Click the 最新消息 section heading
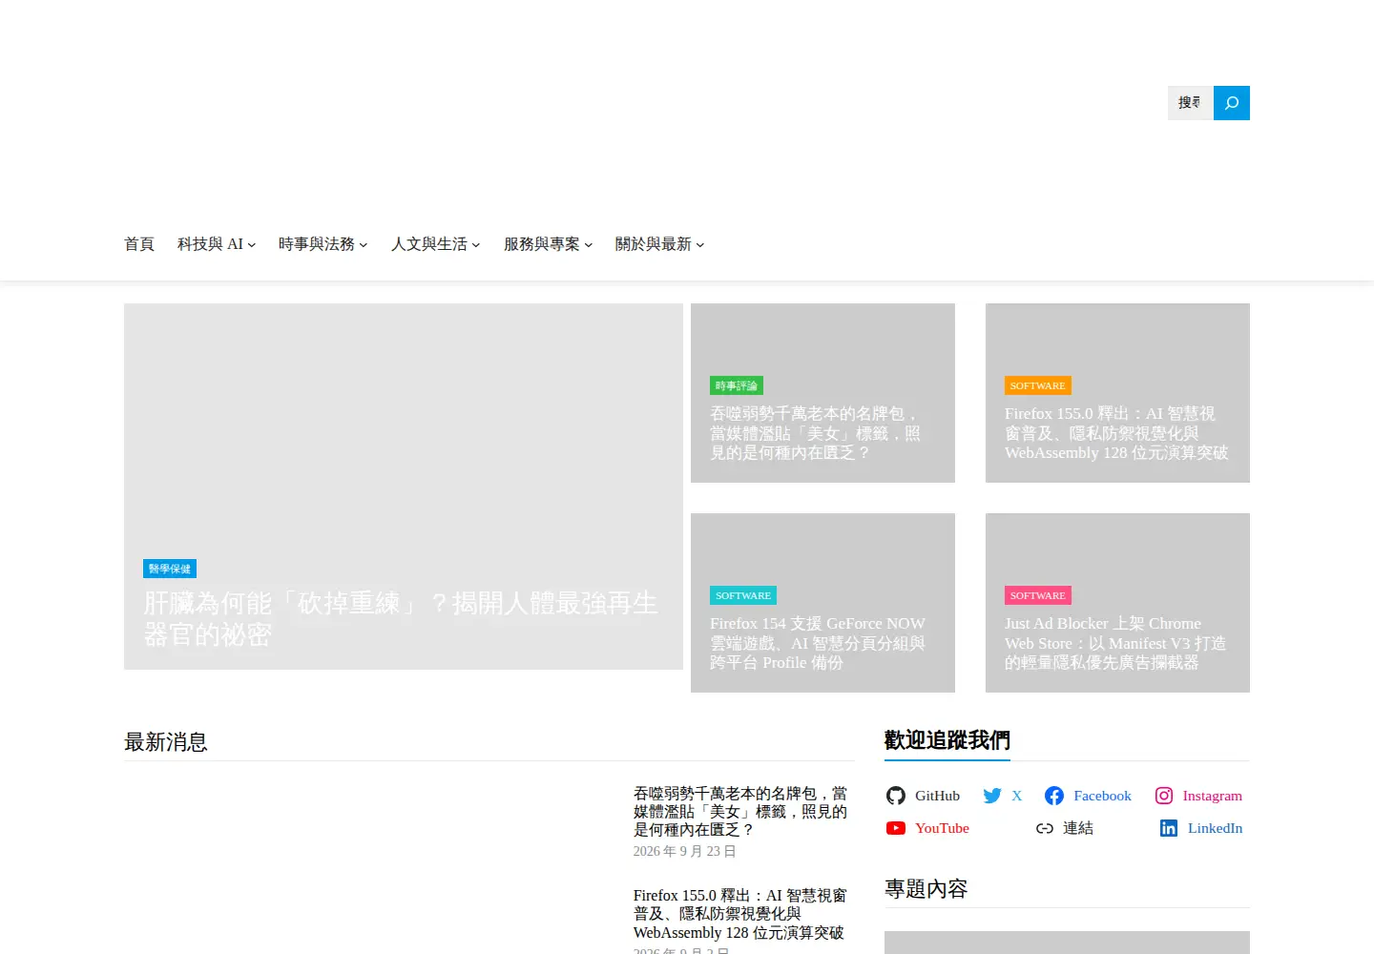 pos(166,742)
